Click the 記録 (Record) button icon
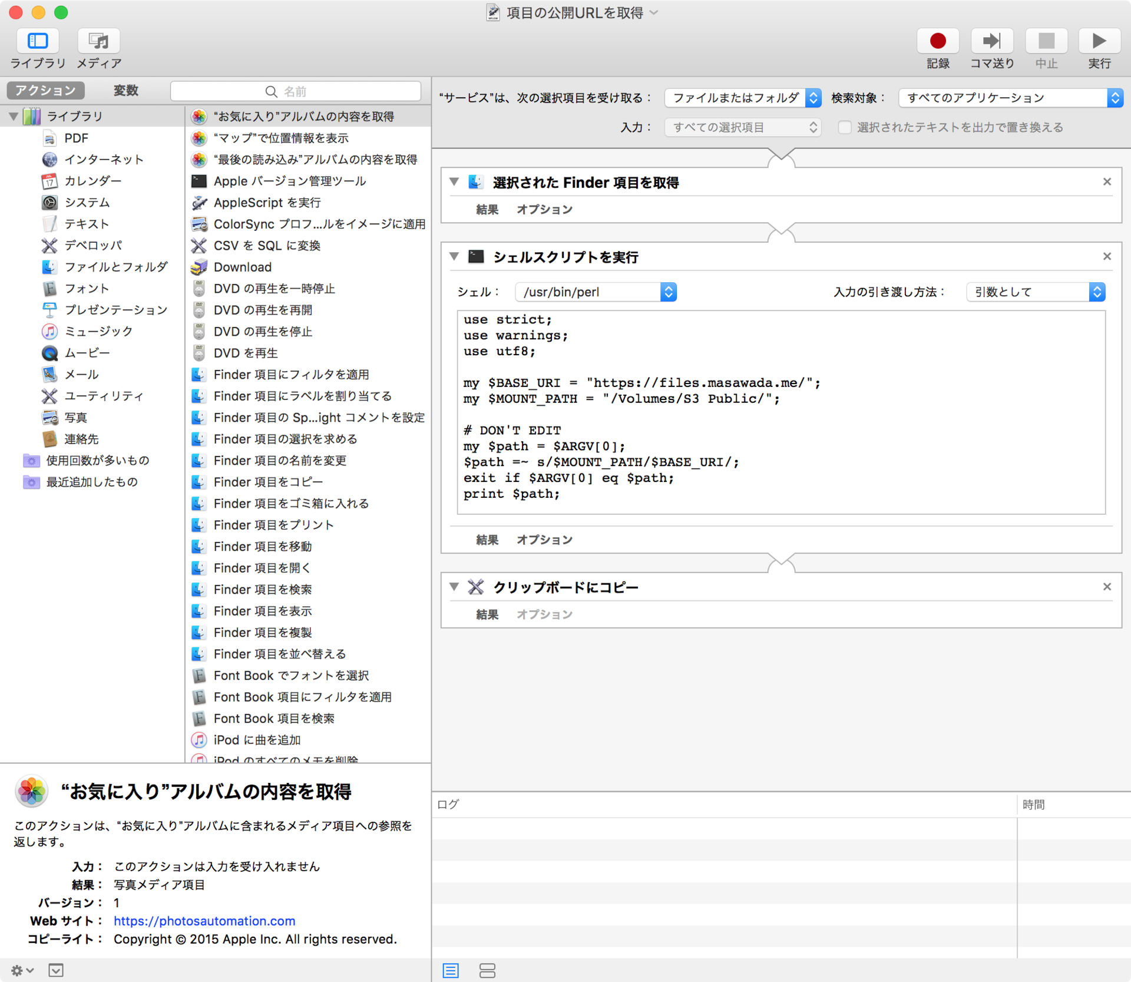 pos(938,40)
